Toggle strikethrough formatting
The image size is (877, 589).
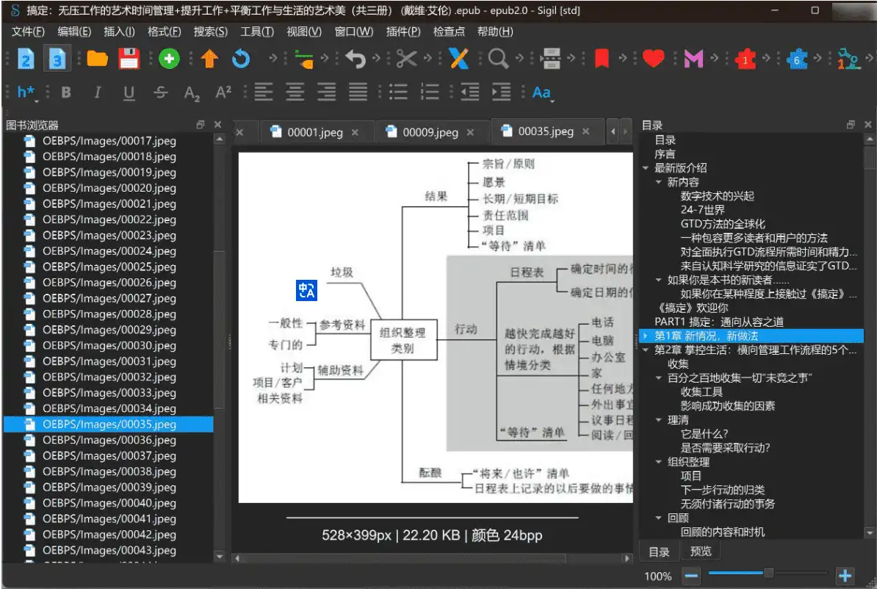pos(161,93)
